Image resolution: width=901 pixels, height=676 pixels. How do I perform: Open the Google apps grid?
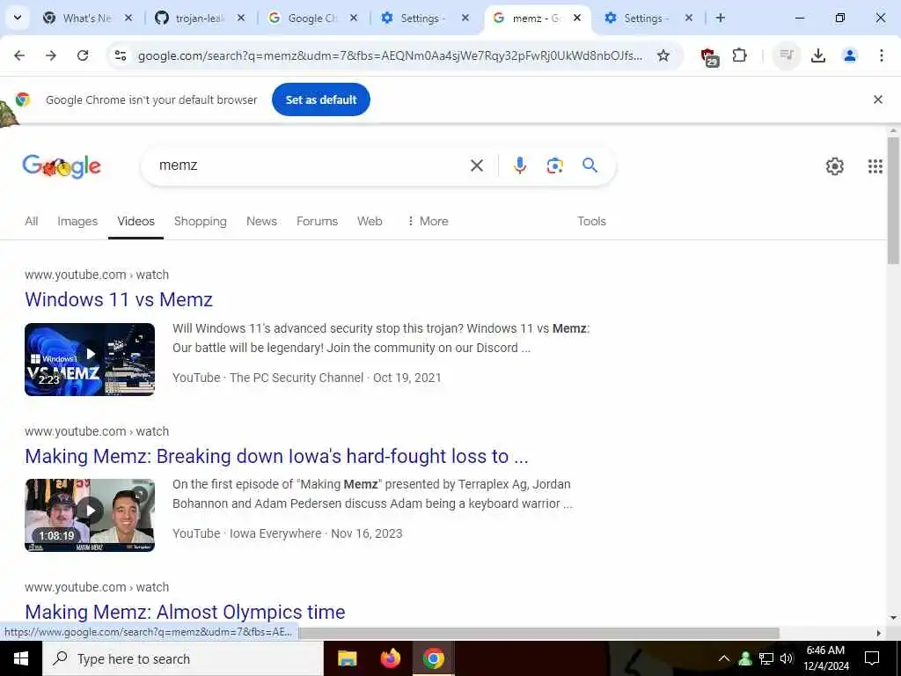[x=875, y=166]
